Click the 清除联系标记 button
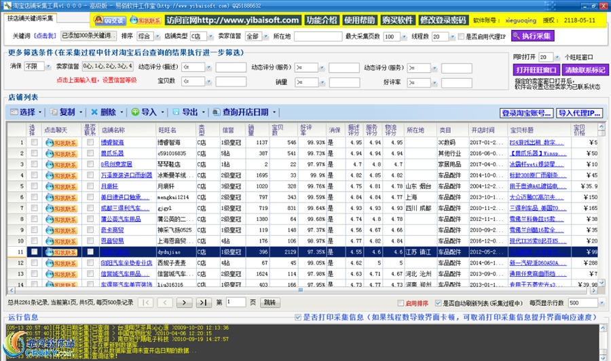This screenshot has width=611, height=361. 585,70
